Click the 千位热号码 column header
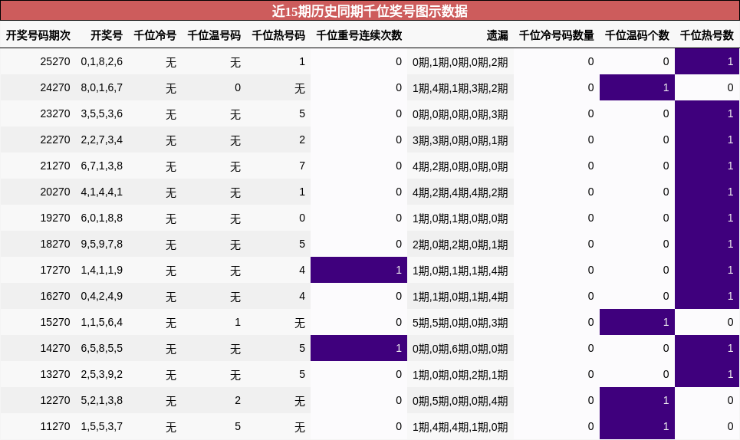740x440 pixels. 278,35
